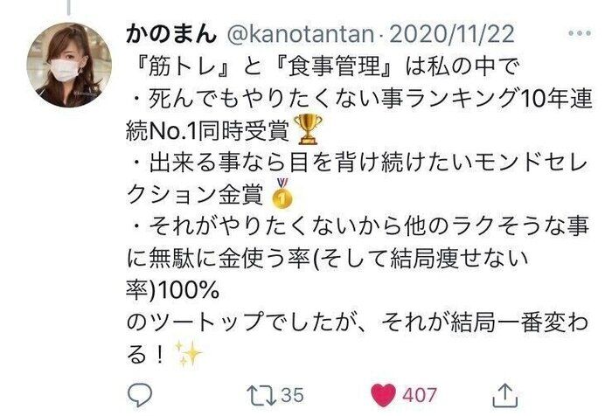This screenshot has height=416, width=612.
Task: Unlike the tweet via red heart
Action: click(x=383, y=395)
